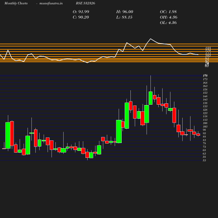The width and height of the screenshot is (218, 218).
Task: Click the munafasutra.in site label
Action: [x=51, y=3]
